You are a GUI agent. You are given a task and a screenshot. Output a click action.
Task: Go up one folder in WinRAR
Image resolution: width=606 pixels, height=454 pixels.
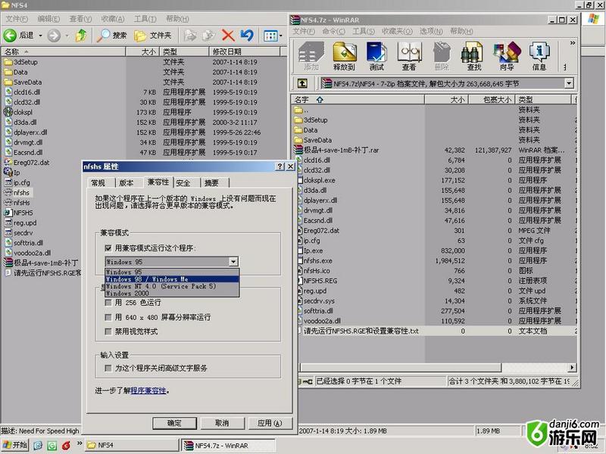point(302,83)
